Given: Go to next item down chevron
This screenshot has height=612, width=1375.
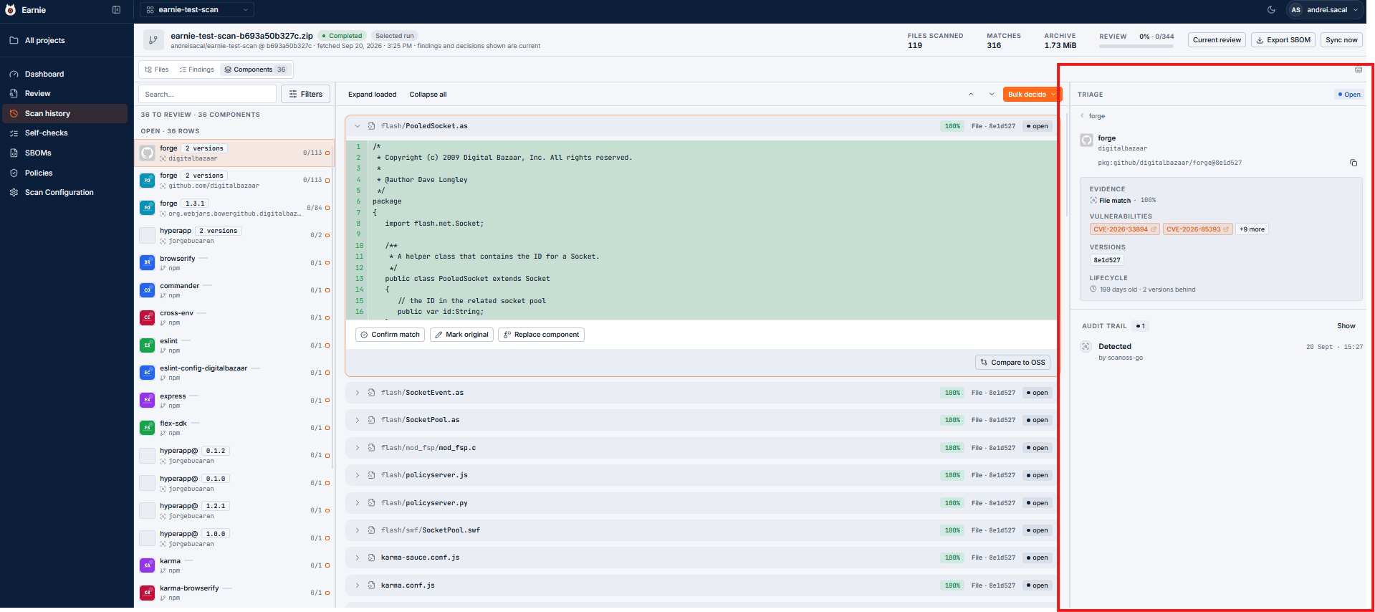Looking at the screenshot, I should pyautogui.click(x=992, y=95).
